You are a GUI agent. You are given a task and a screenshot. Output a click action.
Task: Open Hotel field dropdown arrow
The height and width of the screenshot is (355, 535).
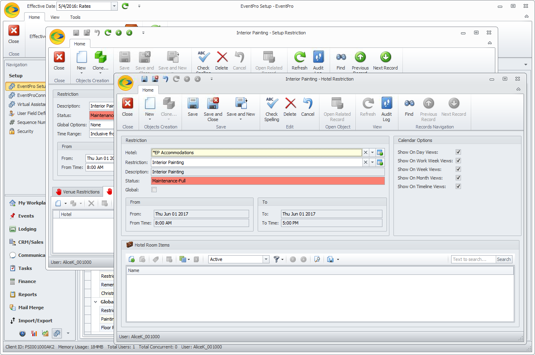(x=372, y=153)
